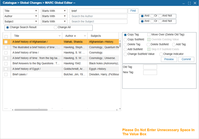
Task: Choose the Delete Subfield operation
Action: pos(148,44)
